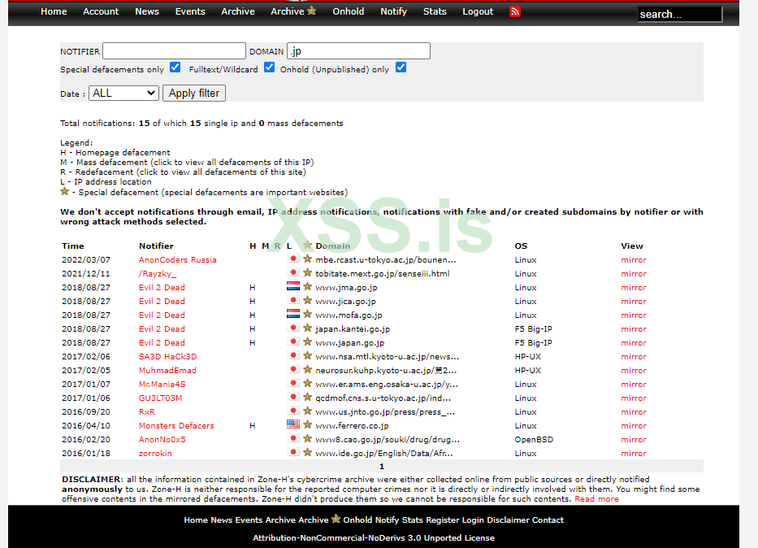Select Events in the top navigation
This screenshot has width=758, height=548.
(190, 11)
